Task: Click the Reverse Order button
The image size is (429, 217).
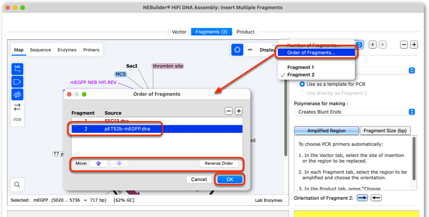Action: [x=219, y=163]
